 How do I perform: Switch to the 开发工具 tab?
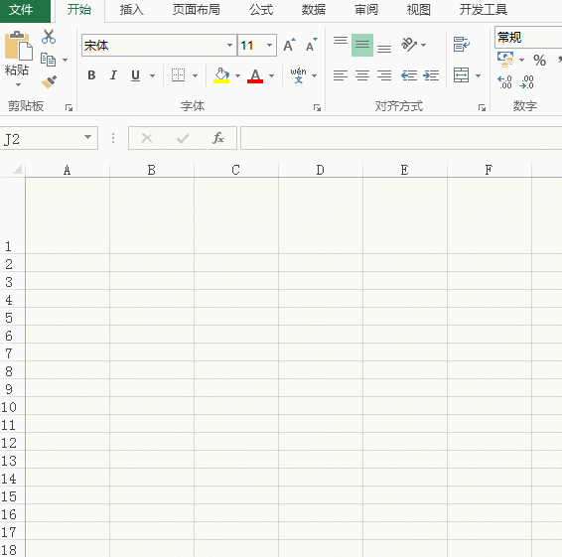[483, 10]
